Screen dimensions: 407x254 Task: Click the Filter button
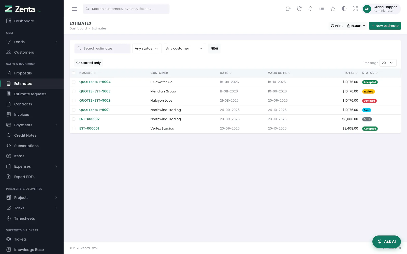coord(214,49)
